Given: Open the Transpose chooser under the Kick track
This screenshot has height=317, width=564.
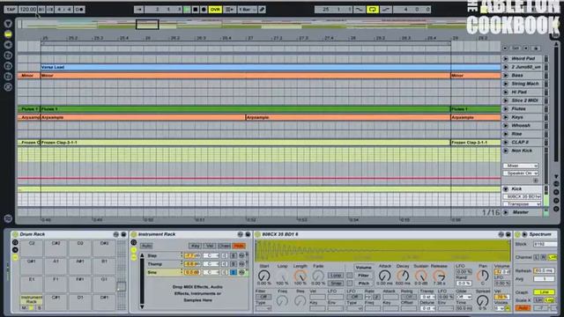Looking at the screenshot, I should click(522, 204).
